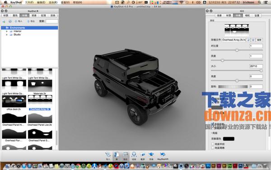271x170 pixels.
Task: Switch to 纹理 tab in library panel
Action: (43, 15)
